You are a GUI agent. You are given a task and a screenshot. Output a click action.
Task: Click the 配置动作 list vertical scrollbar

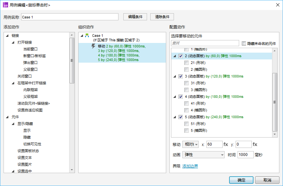point(275,102)
